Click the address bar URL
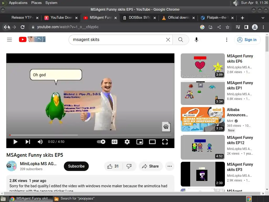Viewport: 269px width, 202px height. [68, 27]
